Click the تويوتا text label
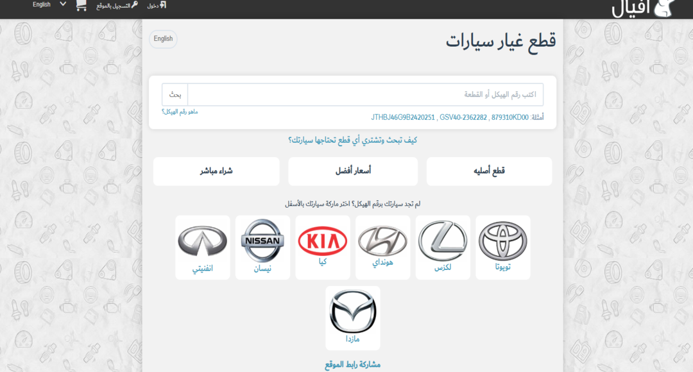Image resolution: width=693 pixels, height=372 pixels. 502,267
